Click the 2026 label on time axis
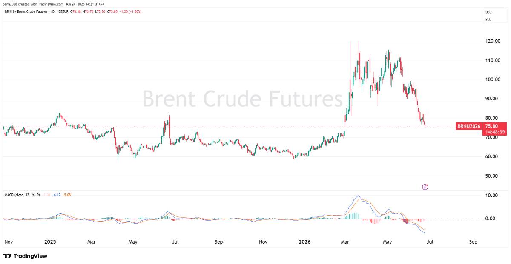 [304, 242]
